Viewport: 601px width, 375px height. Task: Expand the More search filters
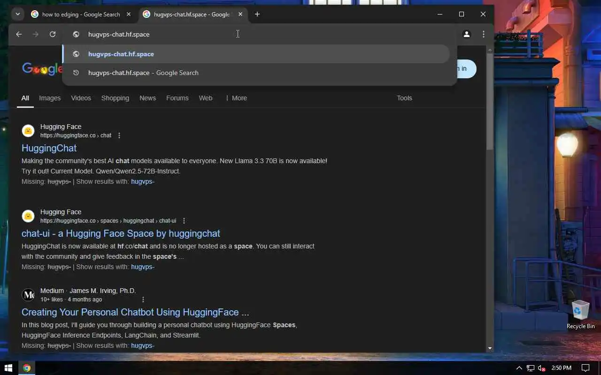236,98
